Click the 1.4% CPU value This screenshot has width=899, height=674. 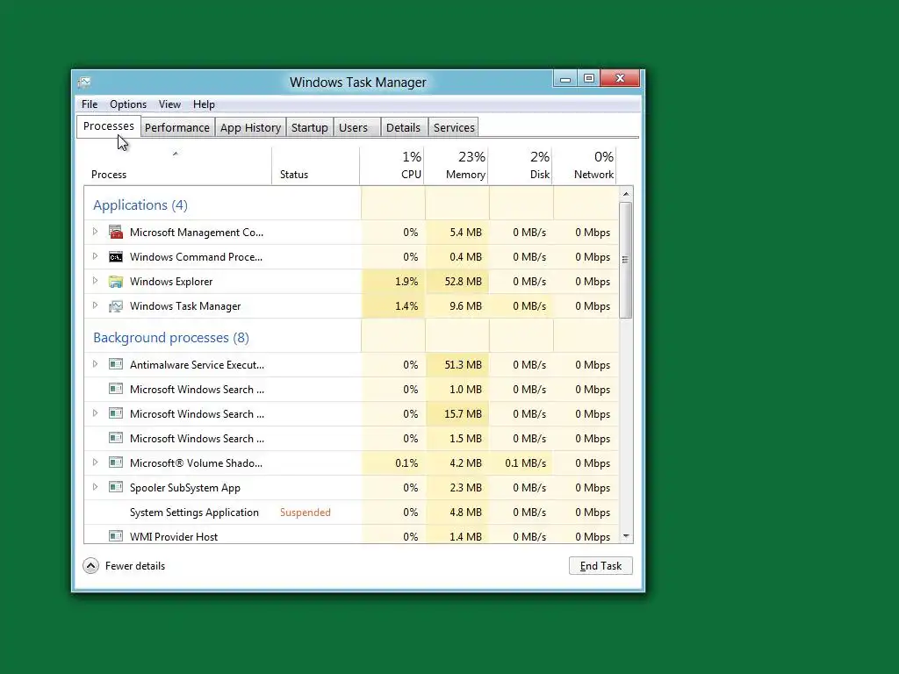406,306
